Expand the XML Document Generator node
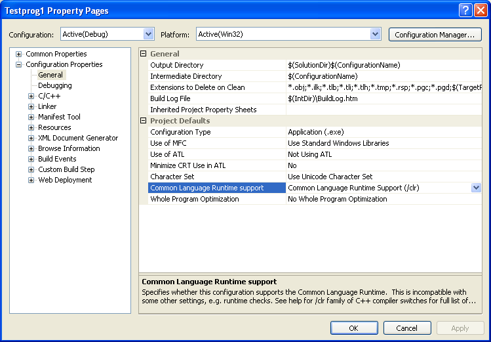 coord(31,139)
